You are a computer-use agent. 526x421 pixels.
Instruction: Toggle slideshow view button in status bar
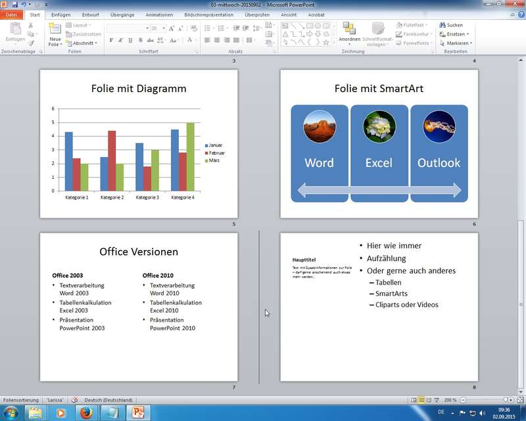tap(437, 400)
